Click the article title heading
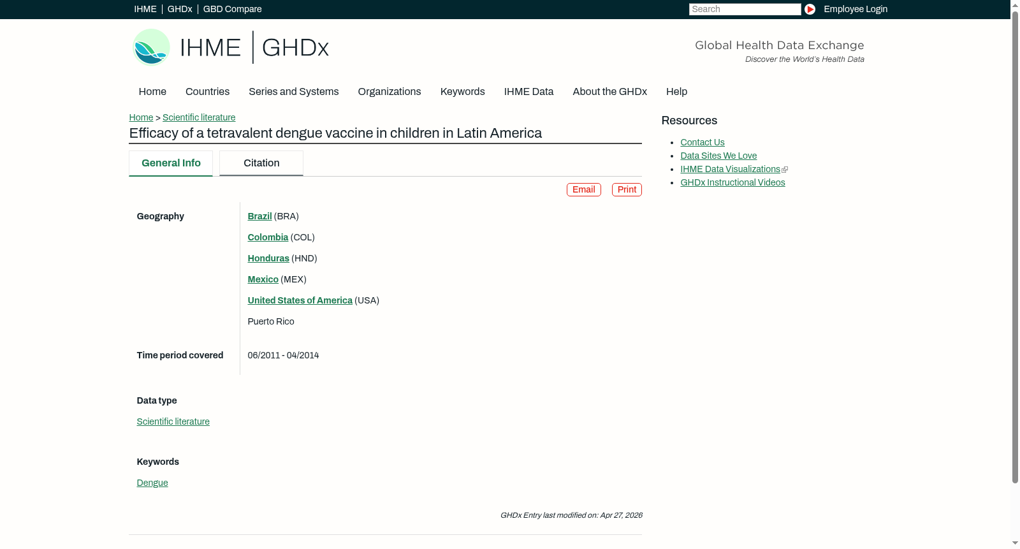 (335, 133)
